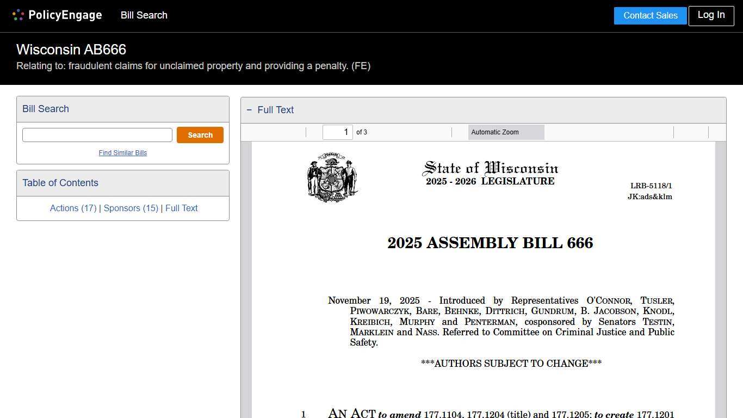Collapse the Full Text panel using the minus icon
The image size is (743, 418).
click(x=249, y=109)
